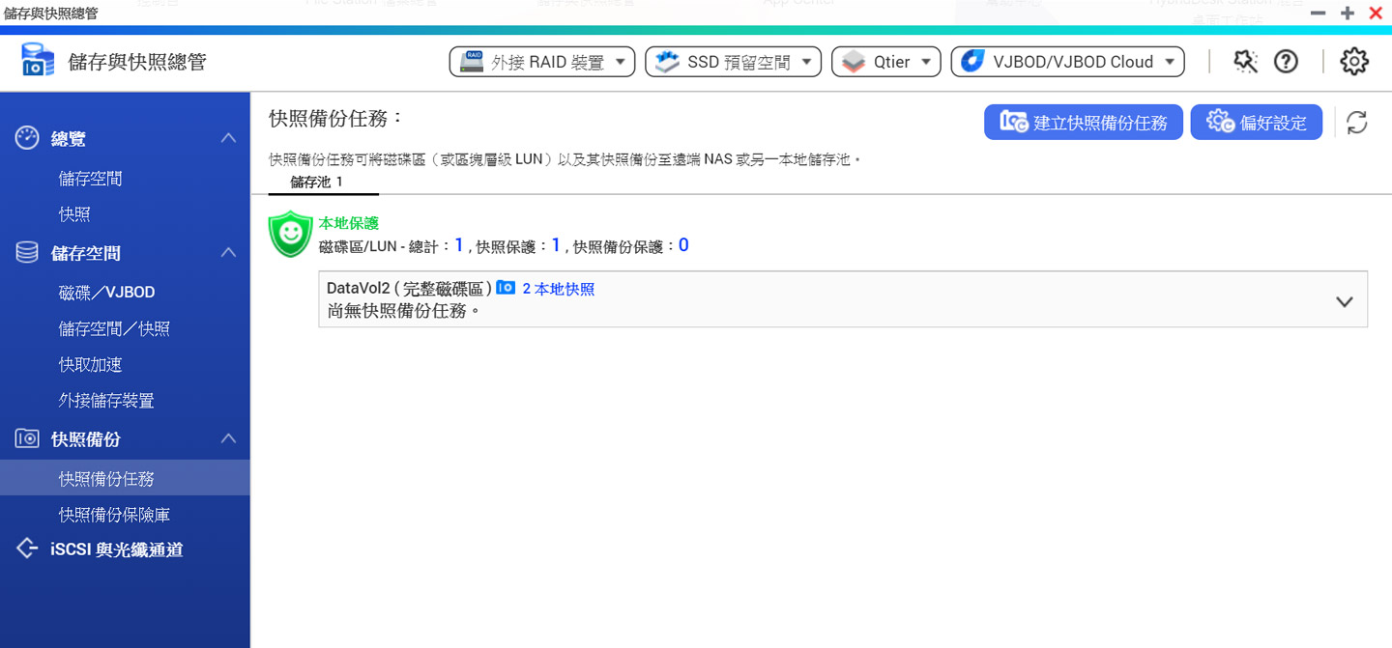Switch to the 儲存池 1 tab
Viewport: 1392px width, 648px height.
[316, 182]
